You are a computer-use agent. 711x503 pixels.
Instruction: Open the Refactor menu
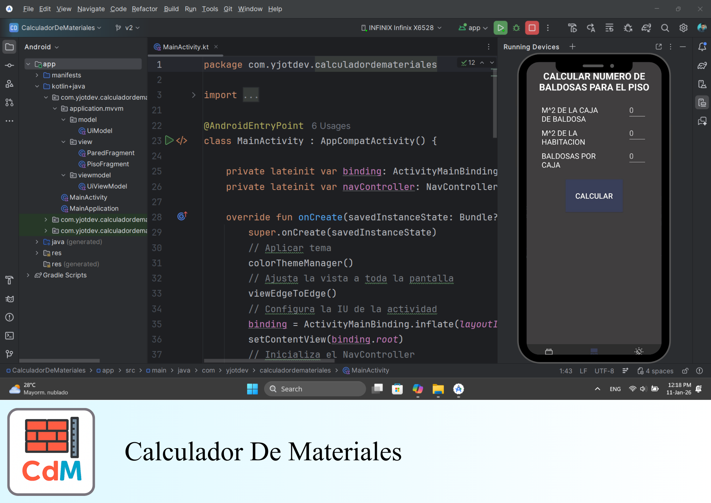pos(144,9)
